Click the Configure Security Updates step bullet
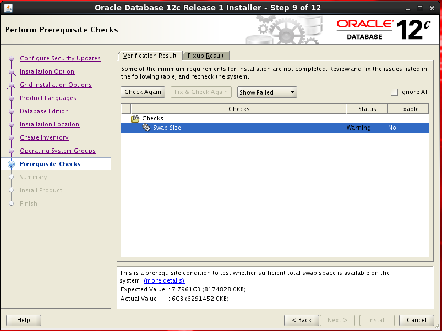 click(11, 58)
